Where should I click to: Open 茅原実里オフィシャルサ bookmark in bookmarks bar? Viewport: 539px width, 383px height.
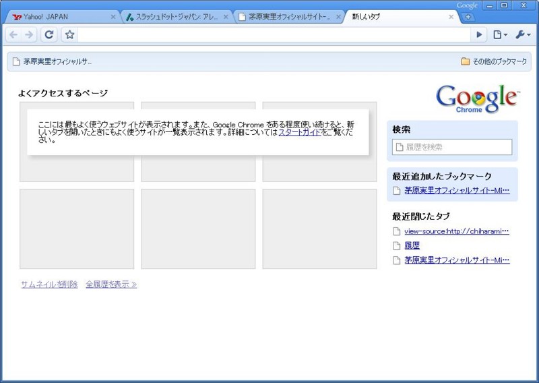tap(53, 62)
